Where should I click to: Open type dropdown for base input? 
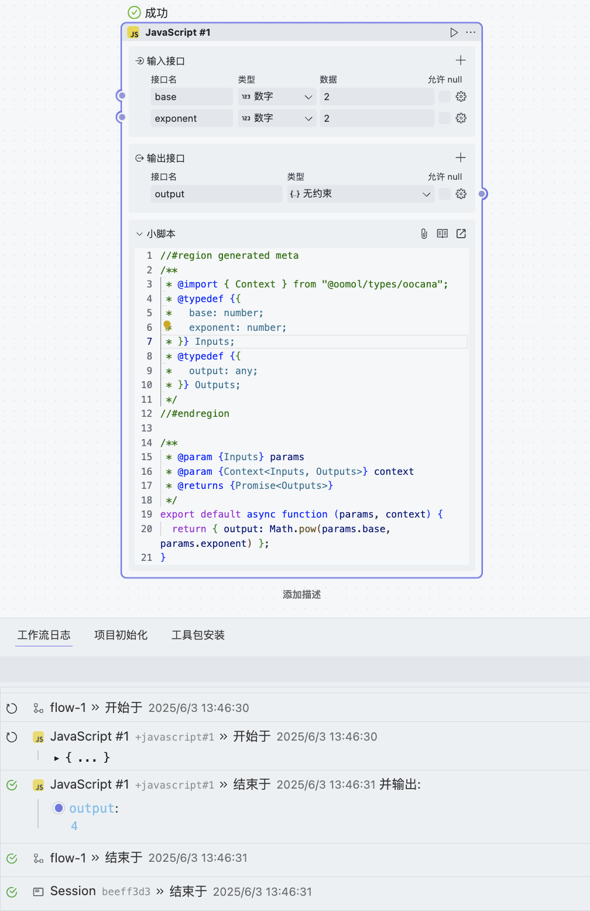[277, 97]
